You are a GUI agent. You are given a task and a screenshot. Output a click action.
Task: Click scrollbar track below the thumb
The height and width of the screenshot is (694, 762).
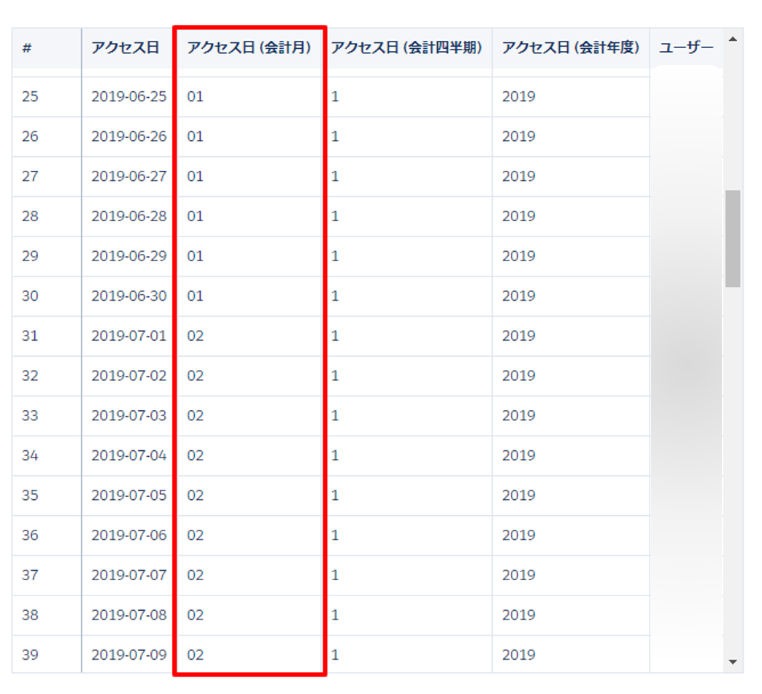pyautogui.click(x=733, y=474)
